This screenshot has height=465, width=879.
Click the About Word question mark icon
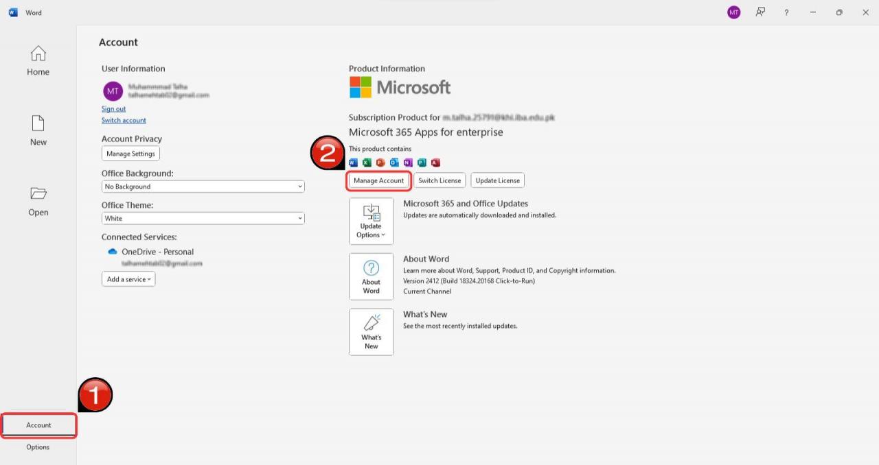tap(371, 267)
